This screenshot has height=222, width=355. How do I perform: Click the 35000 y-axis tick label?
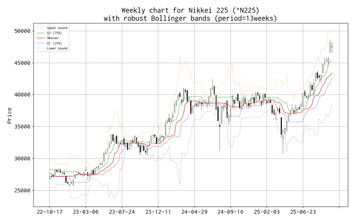pos(22,127)
